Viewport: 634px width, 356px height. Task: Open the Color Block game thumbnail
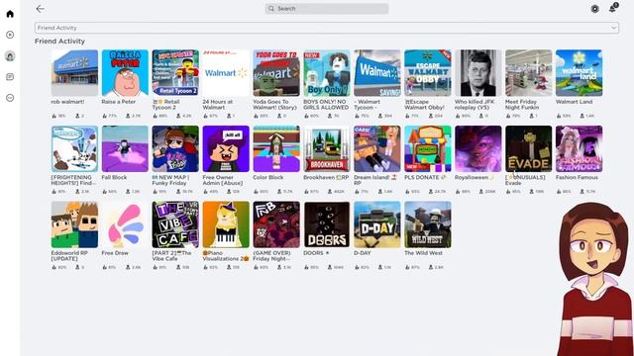tap(276, 148)
